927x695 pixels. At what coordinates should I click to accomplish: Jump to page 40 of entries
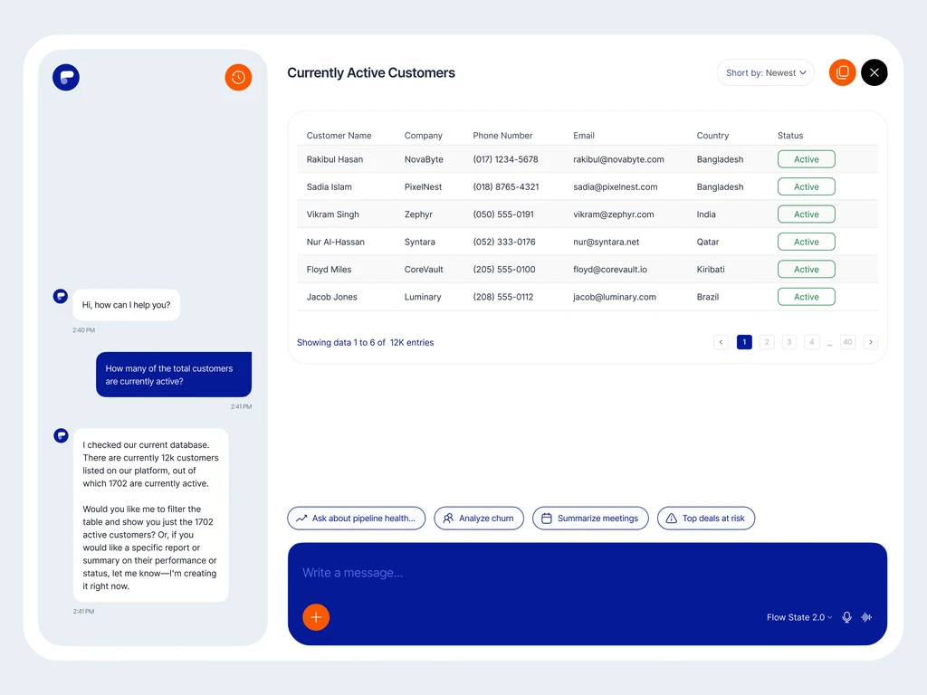pyautogui.click(x=847, y=342)
